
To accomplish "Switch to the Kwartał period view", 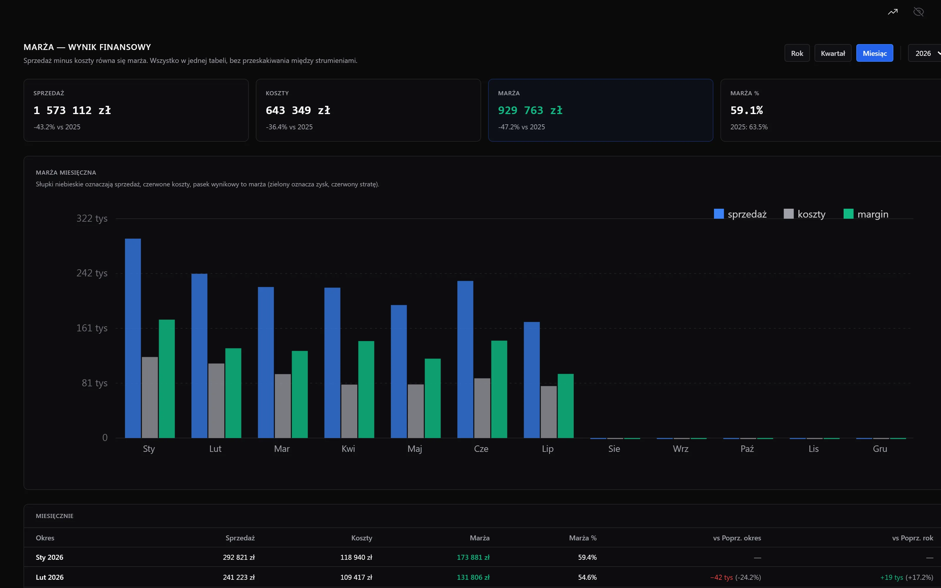I will point(832,53).
